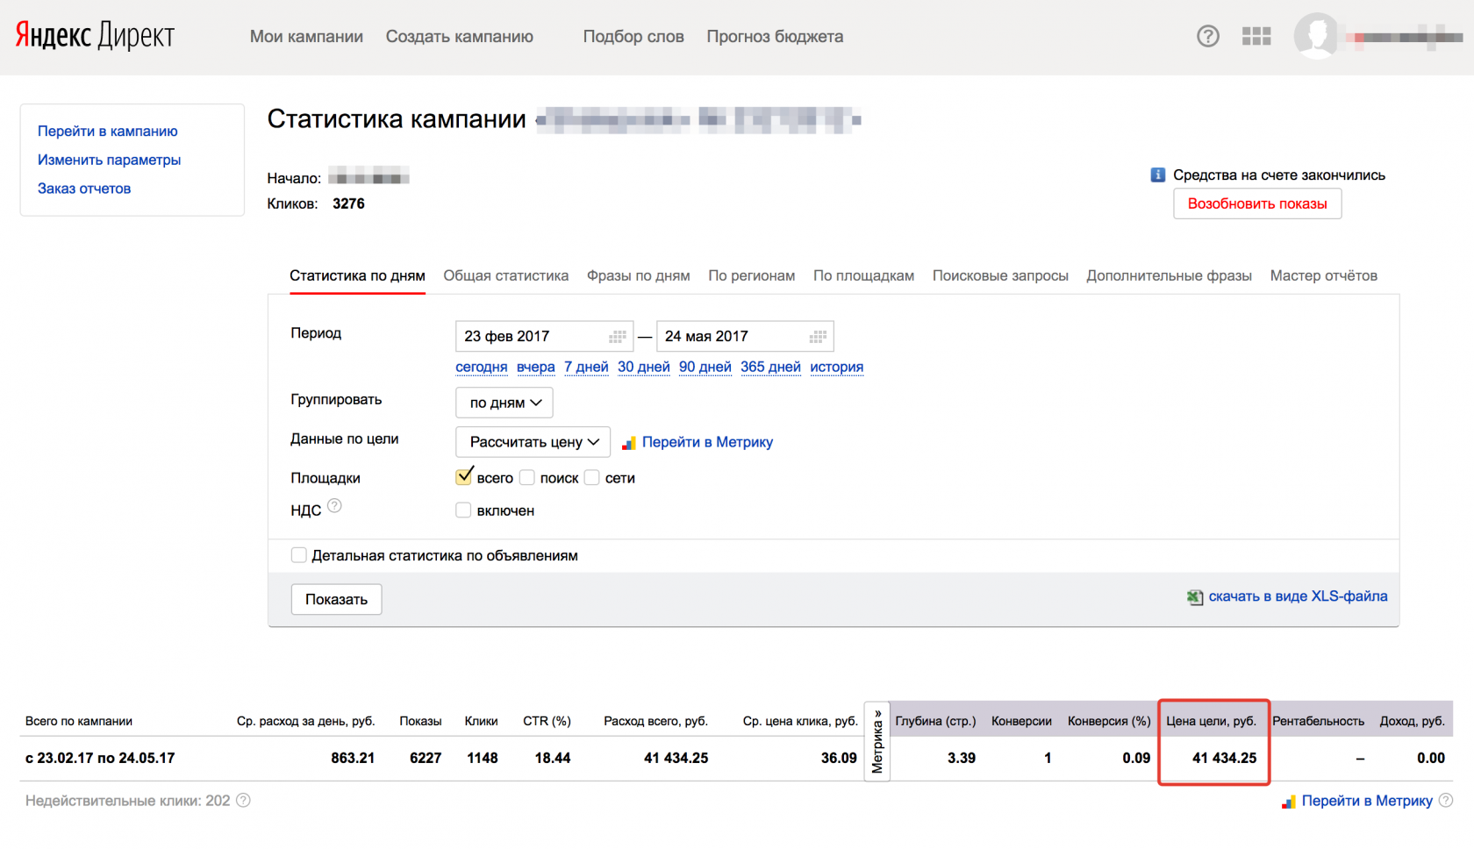The width and height of the screenshot is (1474, 849).
Task: Select the сегодня period shortcut
Action: point(482,367)
